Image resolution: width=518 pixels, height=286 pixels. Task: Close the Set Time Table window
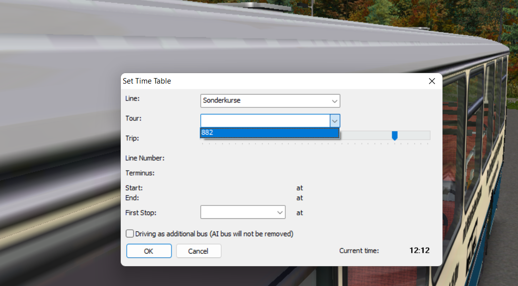coord(432,81)
